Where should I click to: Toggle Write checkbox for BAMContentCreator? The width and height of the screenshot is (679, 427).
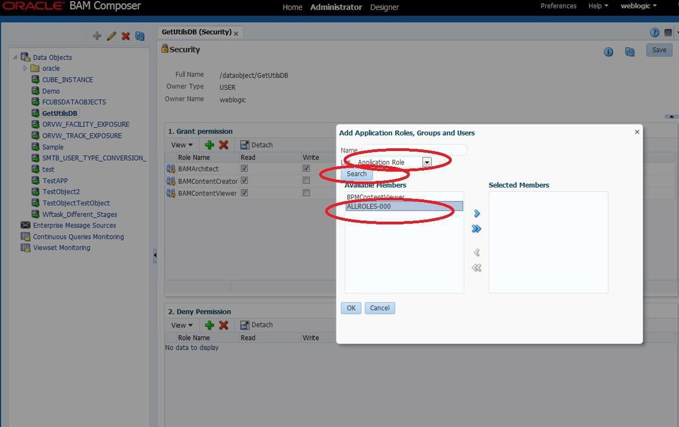point(306,180)
